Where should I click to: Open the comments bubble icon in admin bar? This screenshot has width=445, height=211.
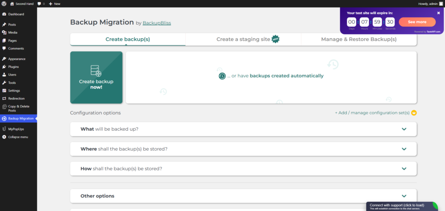pos(39,4)
